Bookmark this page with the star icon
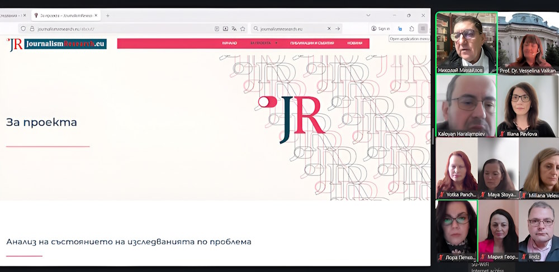The height and width of the screenshot is (272, 559). pos(243,28)
